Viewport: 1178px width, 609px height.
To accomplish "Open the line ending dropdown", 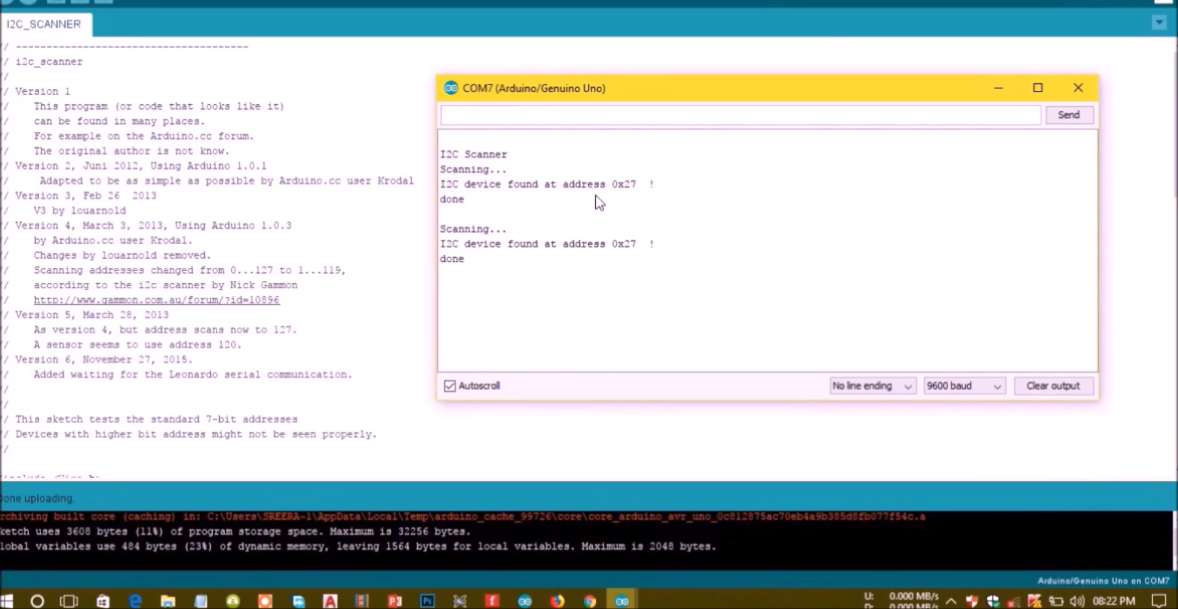I will click(x=872, y=385).
